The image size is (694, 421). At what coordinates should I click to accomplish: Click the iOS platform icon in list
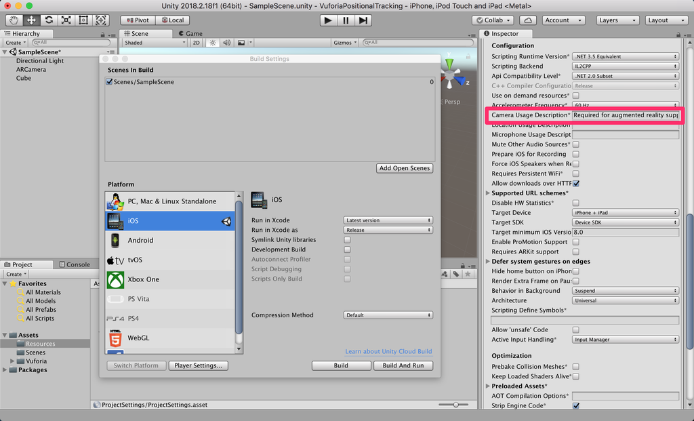[114, 220]
